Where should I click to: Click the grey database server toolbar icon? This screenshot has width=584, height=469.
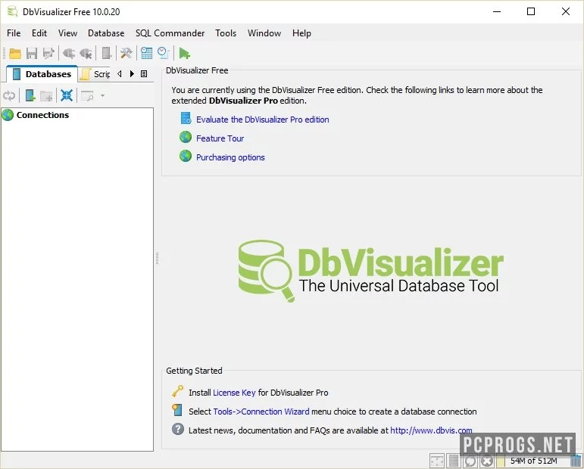tap(107, 54)
